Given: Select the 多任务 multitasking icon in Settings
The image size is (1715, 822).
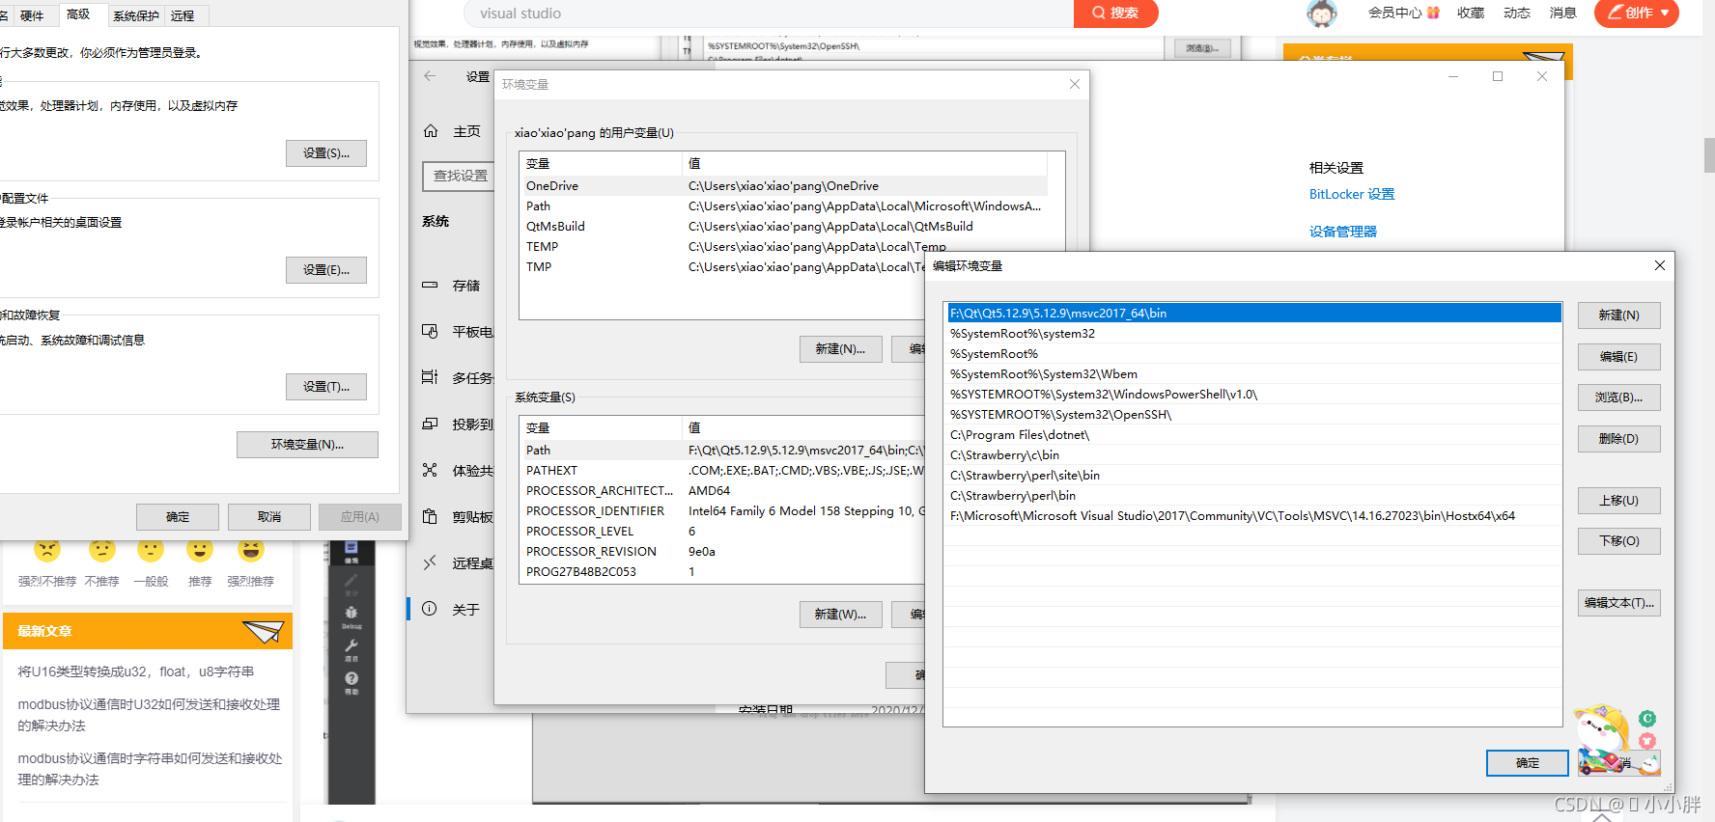Looking at the screenshot, I should (430, 377).
